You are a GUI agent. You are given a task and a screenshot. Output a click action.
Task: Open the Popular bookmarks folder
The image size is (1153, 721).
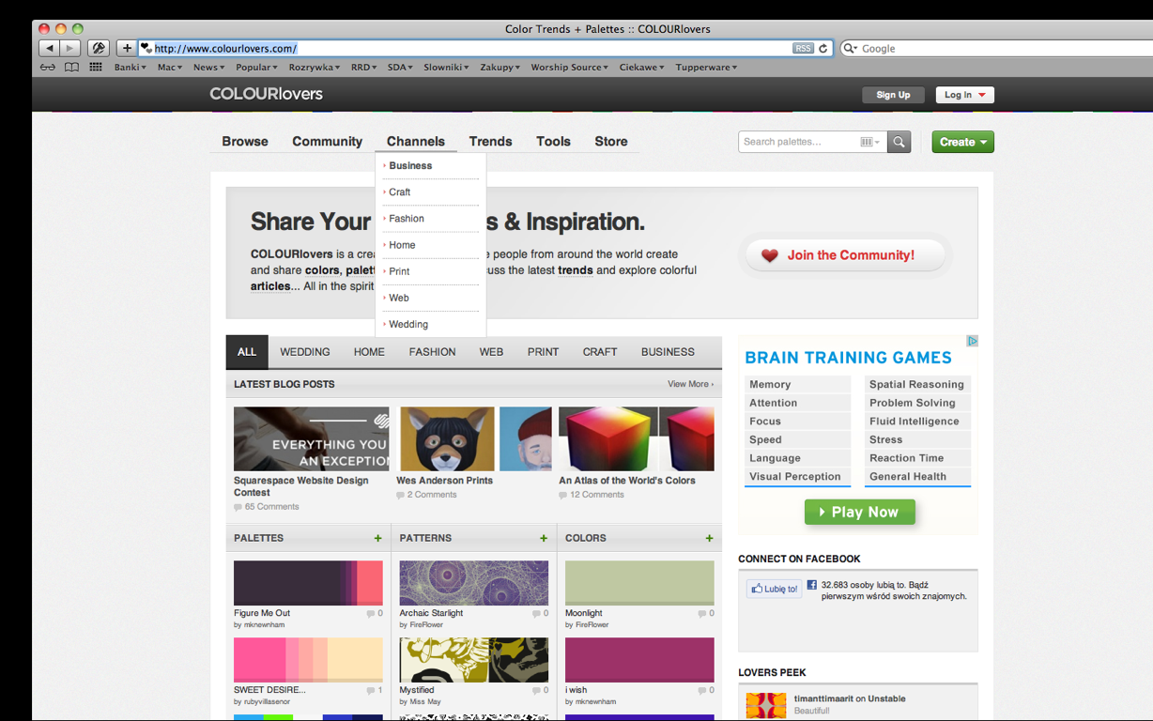pyautogui.click(x=256, y=68)
